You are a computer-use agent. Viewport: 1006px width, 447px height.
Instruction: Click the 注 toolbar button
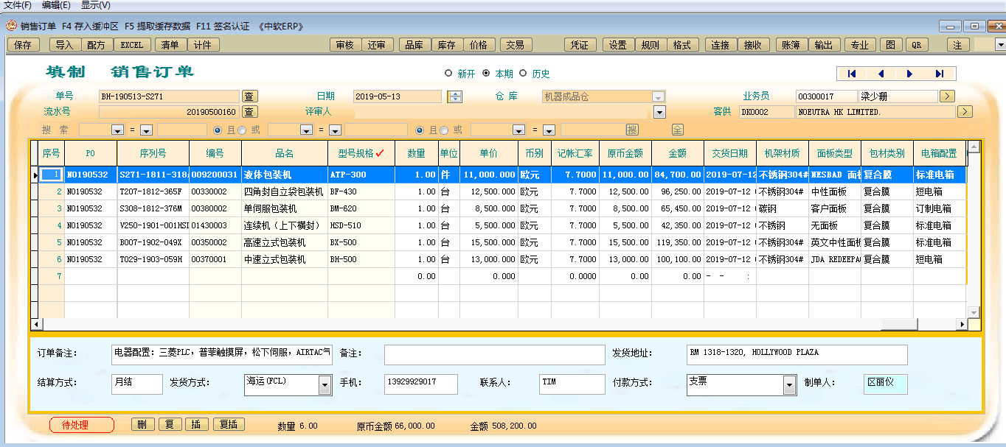958,45
